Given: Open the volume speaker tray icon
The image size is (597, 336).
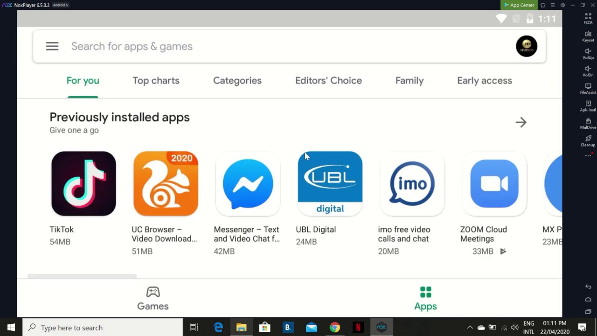Looking at the screenshot, I should pyautogui.click(x=515, y=328).
